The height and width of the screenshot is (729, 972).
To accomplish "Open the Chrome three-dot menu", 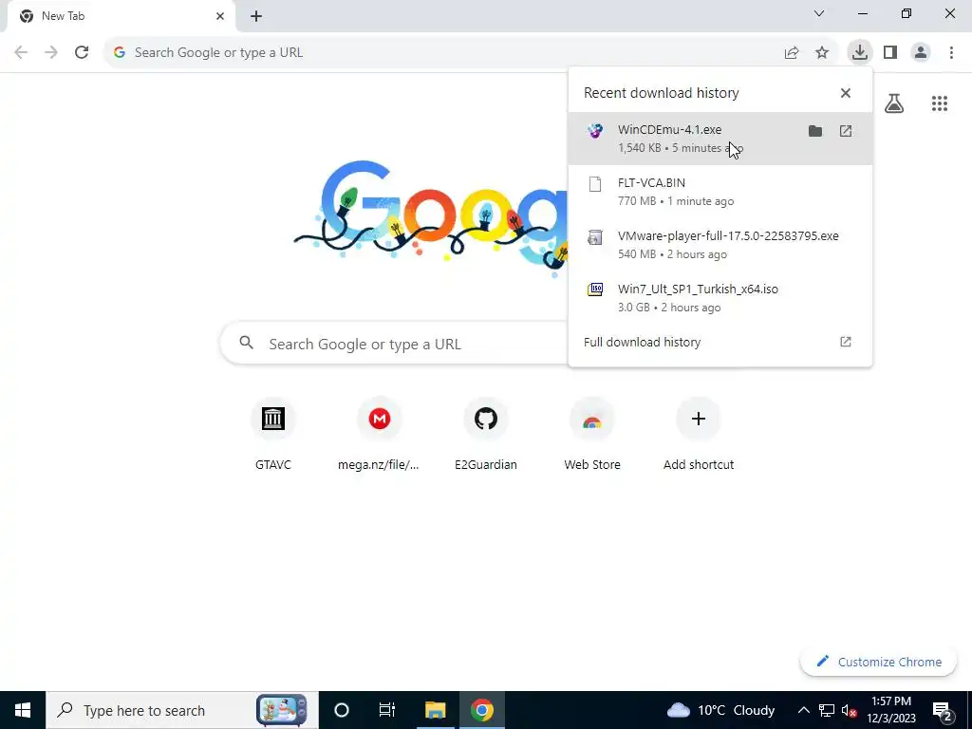I will pos(951,53).
